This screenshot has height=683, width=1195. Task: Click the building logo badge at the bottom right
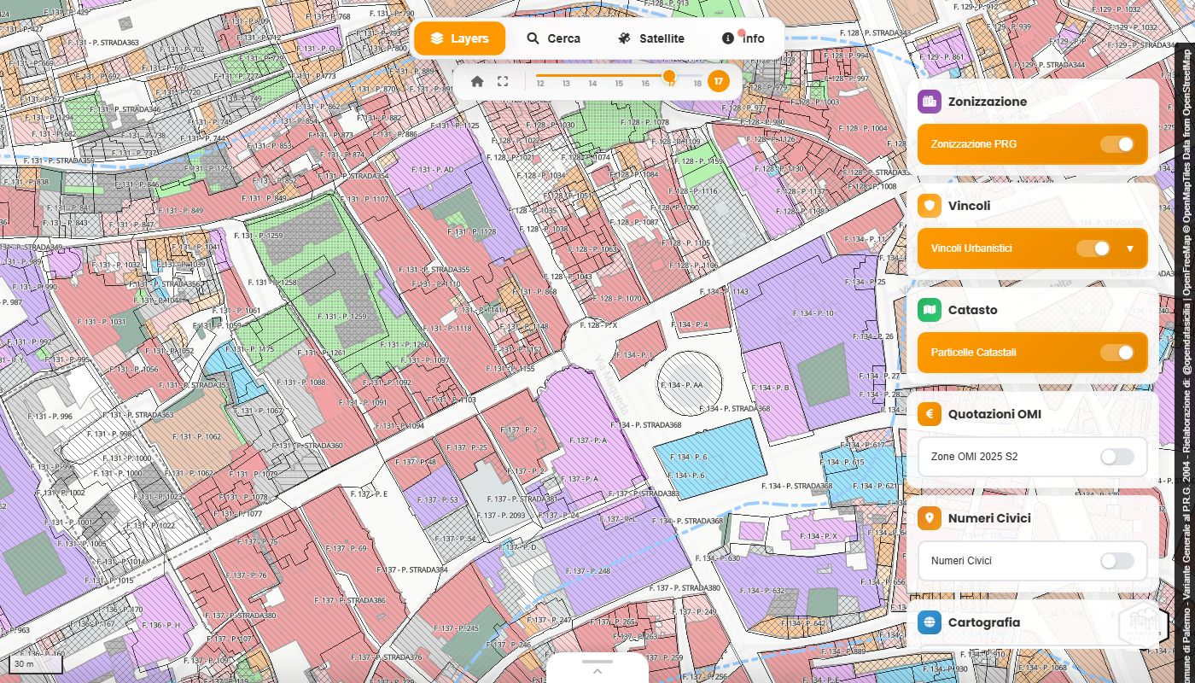[1143, 623]
